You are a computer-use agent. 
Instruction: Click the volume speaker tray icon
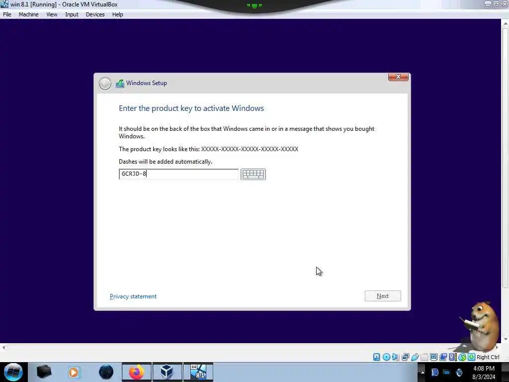click(459, 373)
